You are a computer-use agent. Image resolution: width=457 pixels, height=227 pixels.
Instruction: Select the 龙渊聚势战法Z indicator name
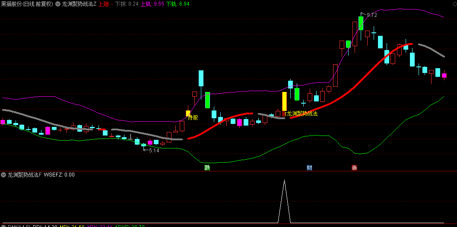click(79, 4)
